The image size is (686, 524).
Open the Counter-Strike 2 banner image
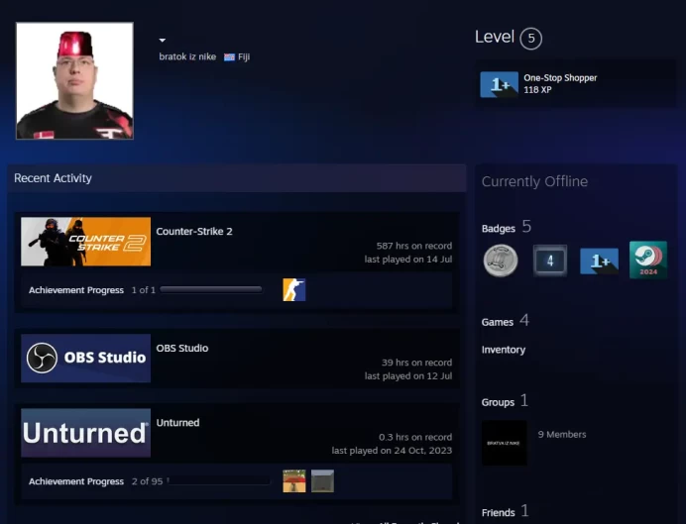[85, 242]
